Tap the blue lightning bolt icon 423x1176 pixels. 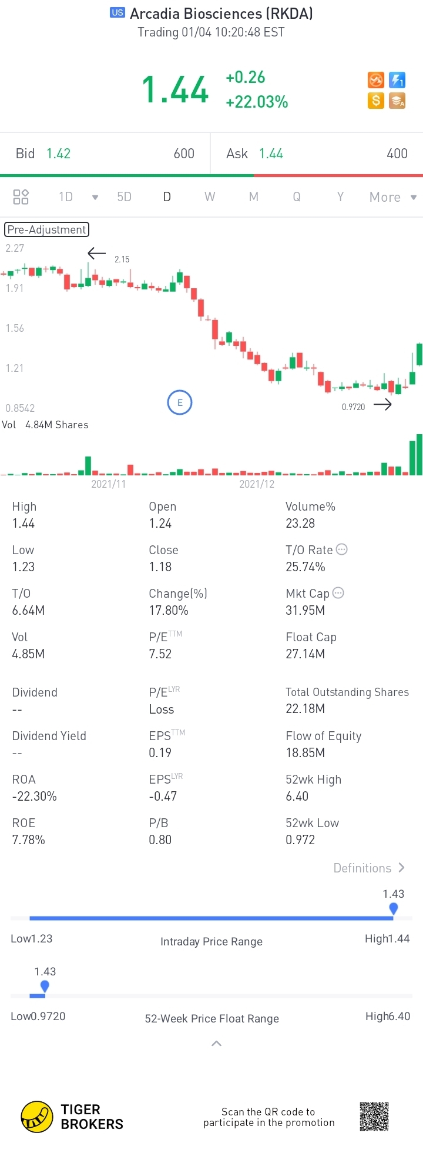click(x=398, y=80)
